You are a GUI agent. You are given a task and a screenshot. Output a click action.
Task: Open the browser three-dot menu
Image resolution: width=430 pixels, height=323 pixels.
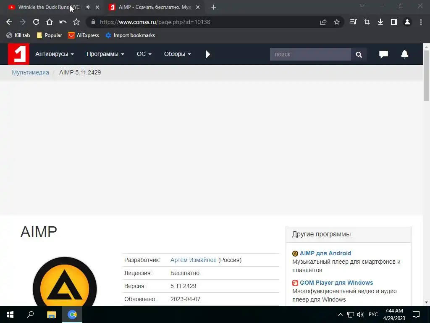tap(421, 22)
